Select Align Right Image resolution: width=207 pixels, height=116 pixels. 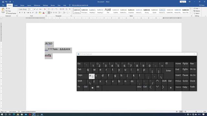click(x=54, y=13)
